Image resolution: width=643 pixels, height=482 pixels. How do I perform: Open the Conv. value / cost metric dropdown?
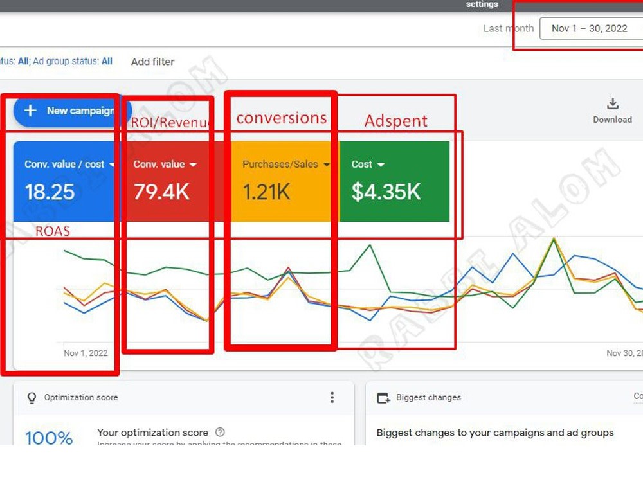(111, 165)
